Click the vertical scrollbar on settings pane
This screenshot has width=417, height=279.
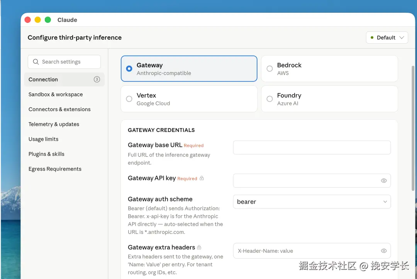point(413,128)
